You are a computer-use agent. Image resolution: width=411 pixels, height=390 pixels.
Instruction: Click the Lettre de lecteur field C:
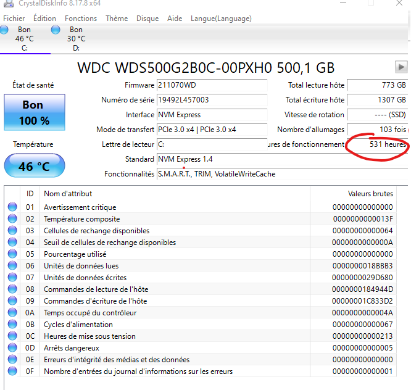(x=212, y=144)
